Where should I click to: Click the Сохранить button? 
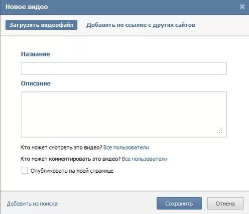(x=179, y=204)
